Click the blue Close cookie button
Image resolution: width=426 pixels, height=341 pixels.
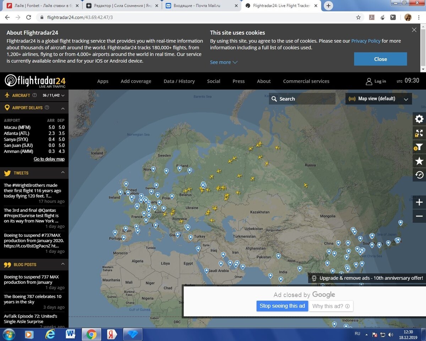click(x=381, y=59)
